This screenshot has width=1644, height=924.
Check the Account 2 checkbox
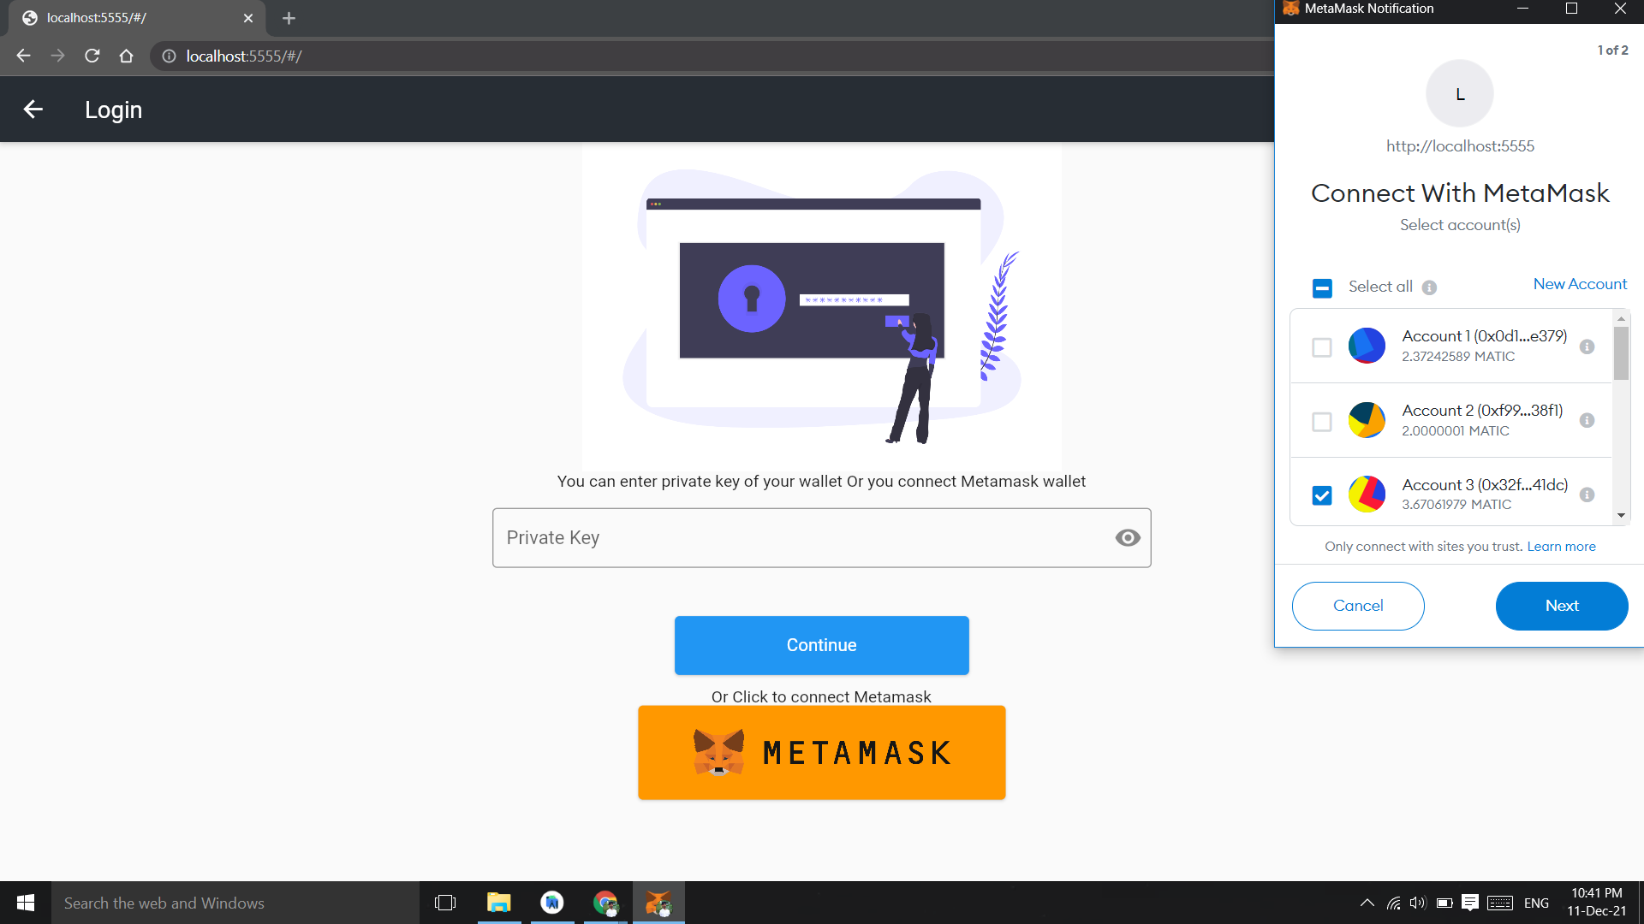[1322, 422]
